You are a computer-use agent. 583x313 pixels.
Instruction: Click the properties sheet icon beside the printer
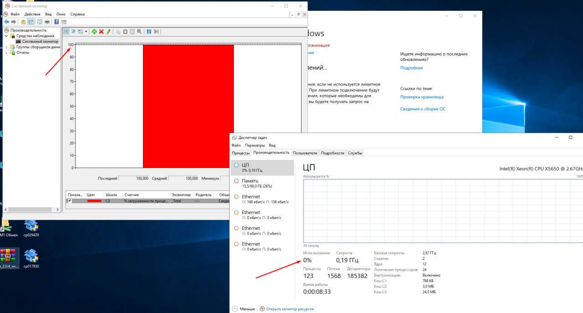[x=40, y=22]
